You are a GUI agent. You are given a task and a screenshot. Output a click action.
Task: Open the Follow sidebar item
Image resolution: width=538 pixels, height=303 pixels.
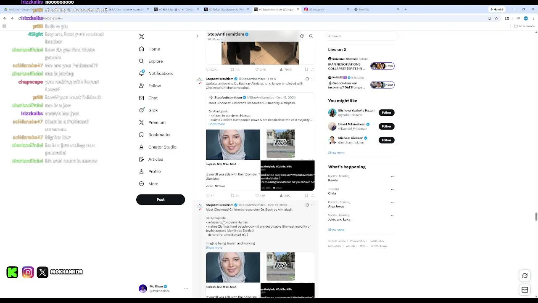(150, 86)
